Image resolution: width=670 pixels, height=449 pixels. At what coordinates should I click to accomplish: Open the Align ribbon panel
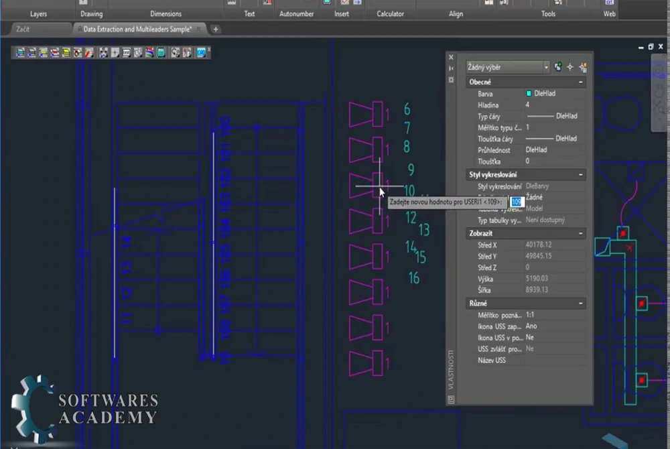click(456, 13)
